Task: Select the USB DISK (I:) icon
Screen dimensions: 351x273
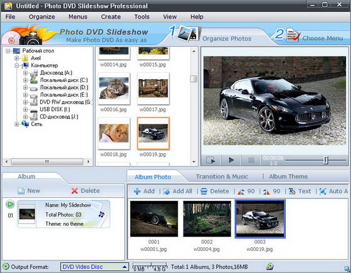Action: (x=34, y=110)
